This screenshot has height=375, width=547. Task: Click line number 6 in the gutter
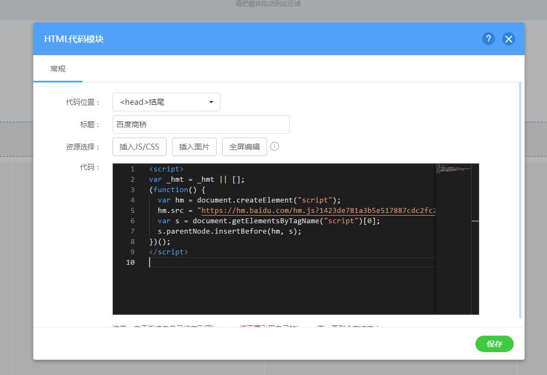[132, 221]
